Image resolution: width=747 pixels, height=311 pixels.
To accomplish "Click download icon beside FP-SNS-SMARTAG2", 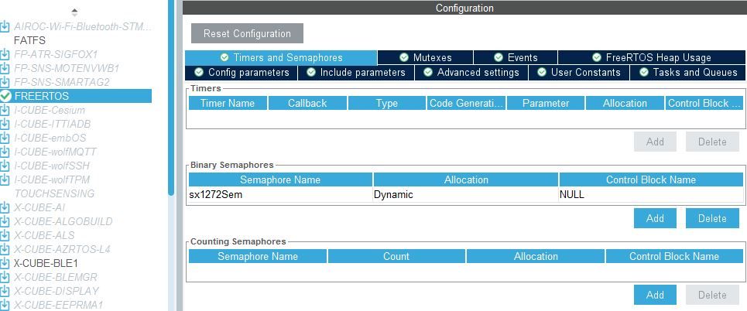I will (x=5, y=82).
